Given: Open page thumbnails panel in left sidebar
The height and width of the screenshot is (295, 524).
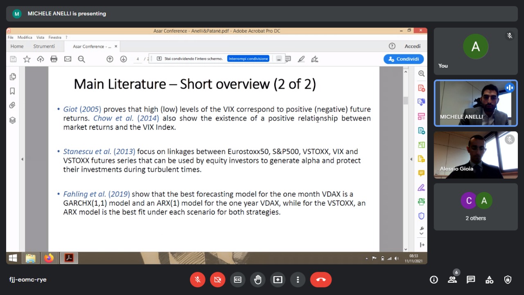Looking at the screenshot, I should [x=13, y=77].
